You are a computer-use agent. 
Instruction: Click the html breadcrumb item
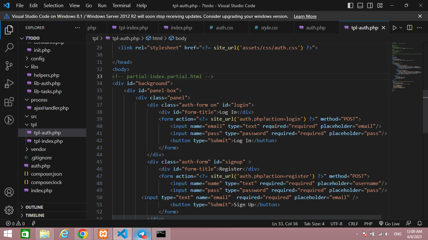coord(154,38)
